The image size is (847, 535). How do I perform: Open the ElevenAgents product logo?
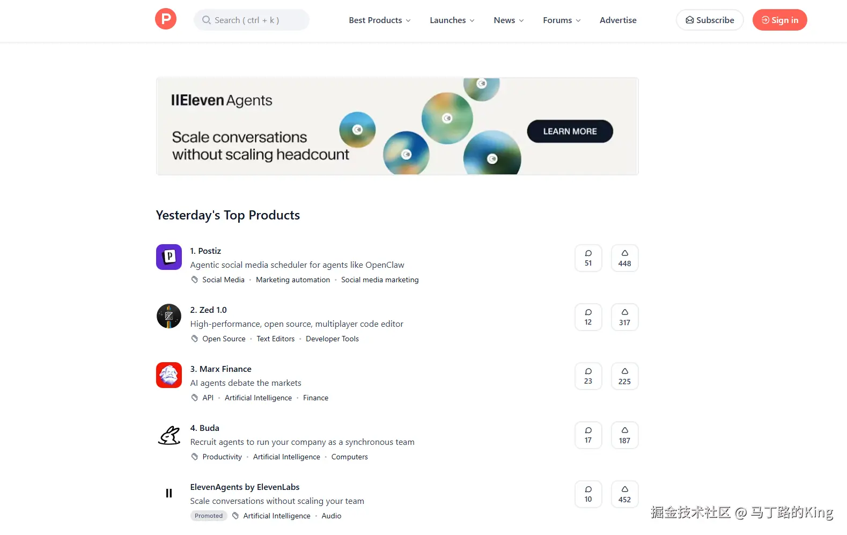tap(169, 493)
